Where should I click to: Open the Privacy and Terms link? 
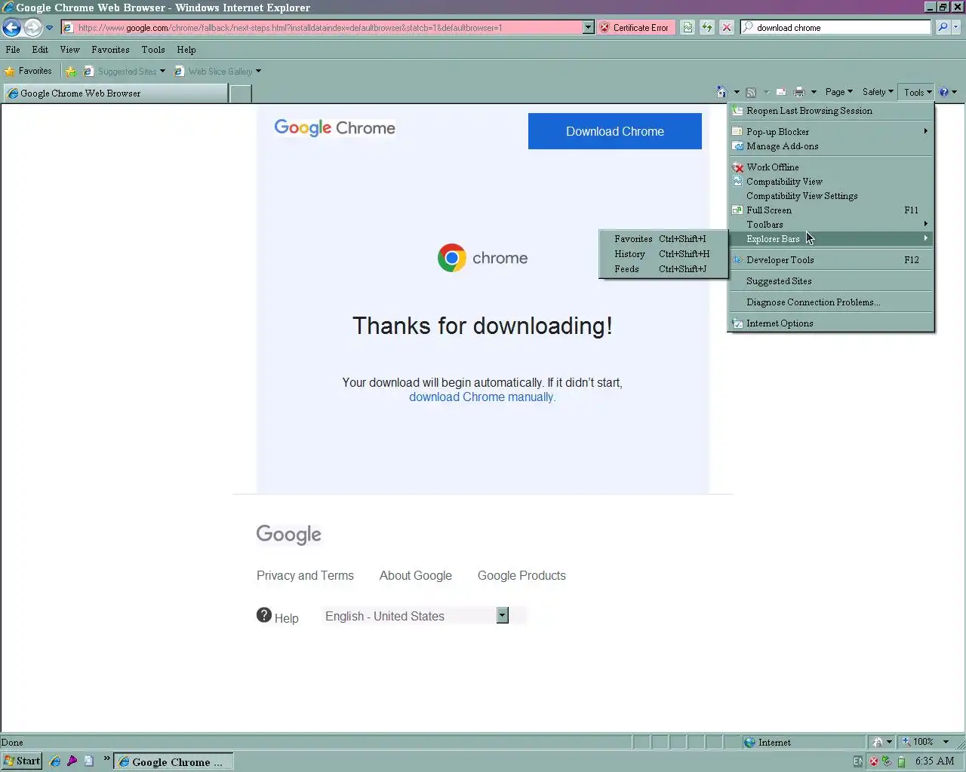click(x=305, y=575)
